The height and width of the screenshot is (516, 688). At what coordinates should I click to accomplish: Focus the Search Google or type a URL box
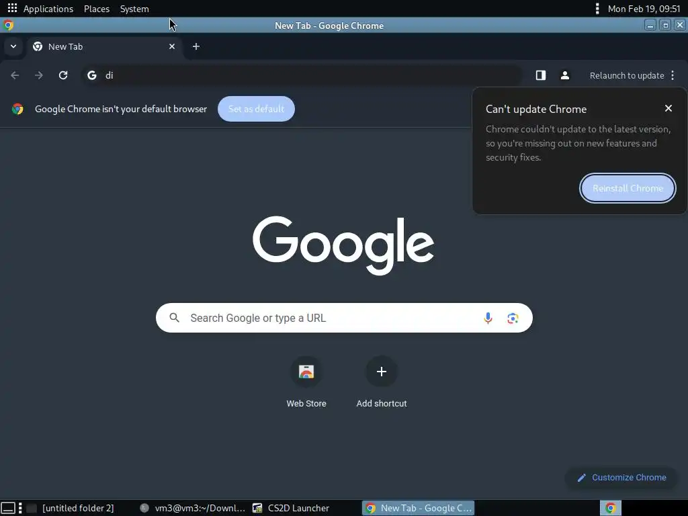click(x=344, y=318)
